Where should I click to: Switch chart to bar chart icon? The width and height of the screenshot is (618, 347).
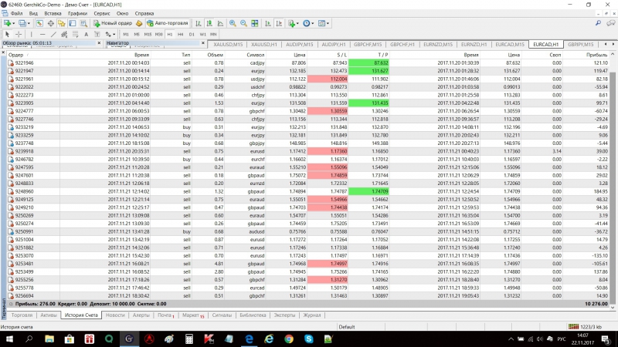tap(199, 23)
